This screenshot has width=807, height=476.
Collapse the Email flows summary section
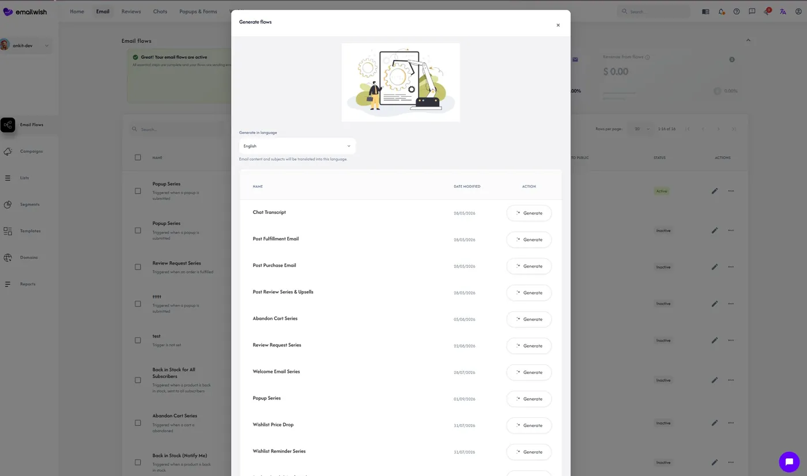[x=748, y=40]
